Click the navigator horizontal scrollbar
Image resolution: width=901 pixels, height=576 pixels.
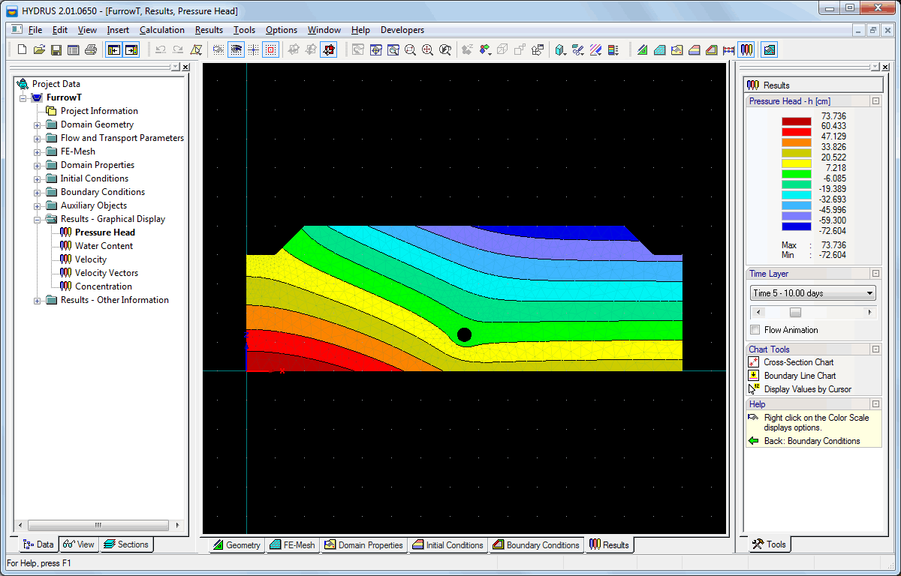[x=98, y=526]
